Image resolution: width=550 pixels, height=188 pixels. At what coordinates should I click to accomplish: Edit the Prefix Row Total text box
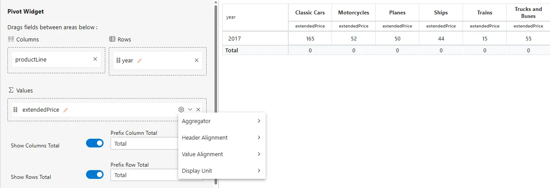144,175
